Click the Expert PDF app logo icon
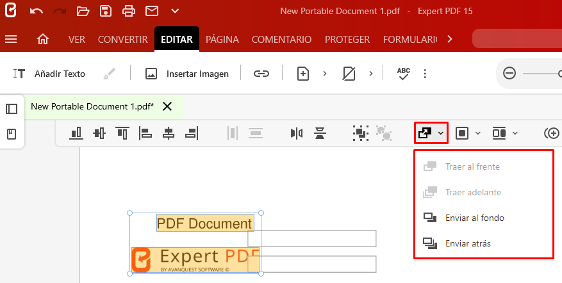 [x=11, y=11]
